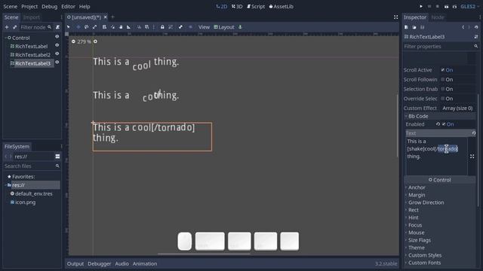483x271 pixels.
Task: Open the Layout menu button
Action: (x=224, y=27)
